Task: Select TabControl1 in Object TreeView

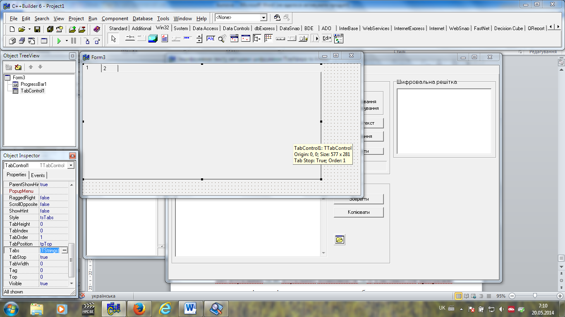Action: coord(32,91)
